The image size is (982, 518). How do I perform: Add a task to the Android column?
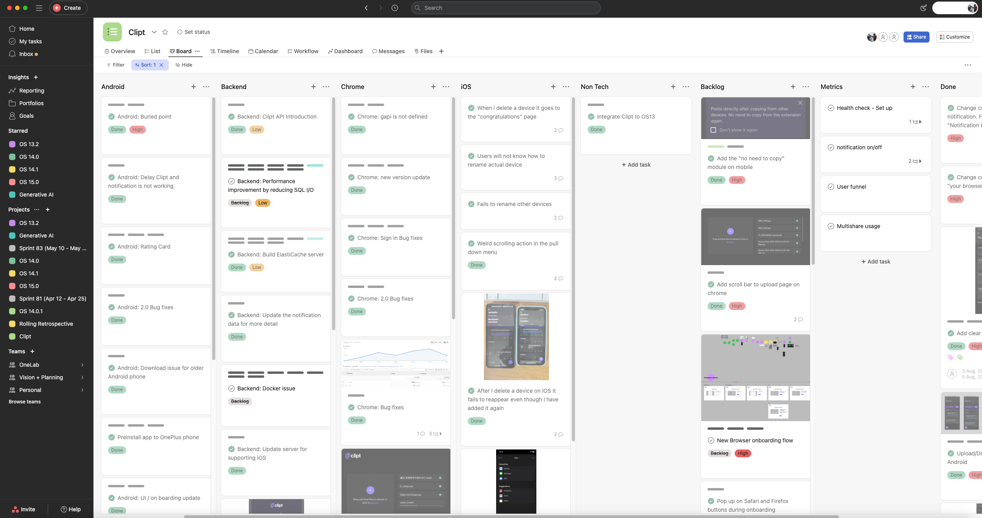tap(193, 87)
